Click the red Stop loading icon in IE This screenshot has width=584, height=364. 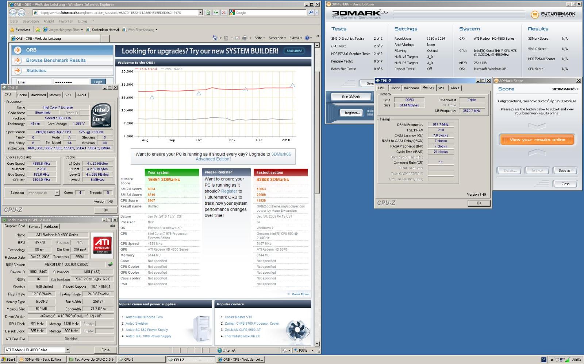click(x=224, y=12)
